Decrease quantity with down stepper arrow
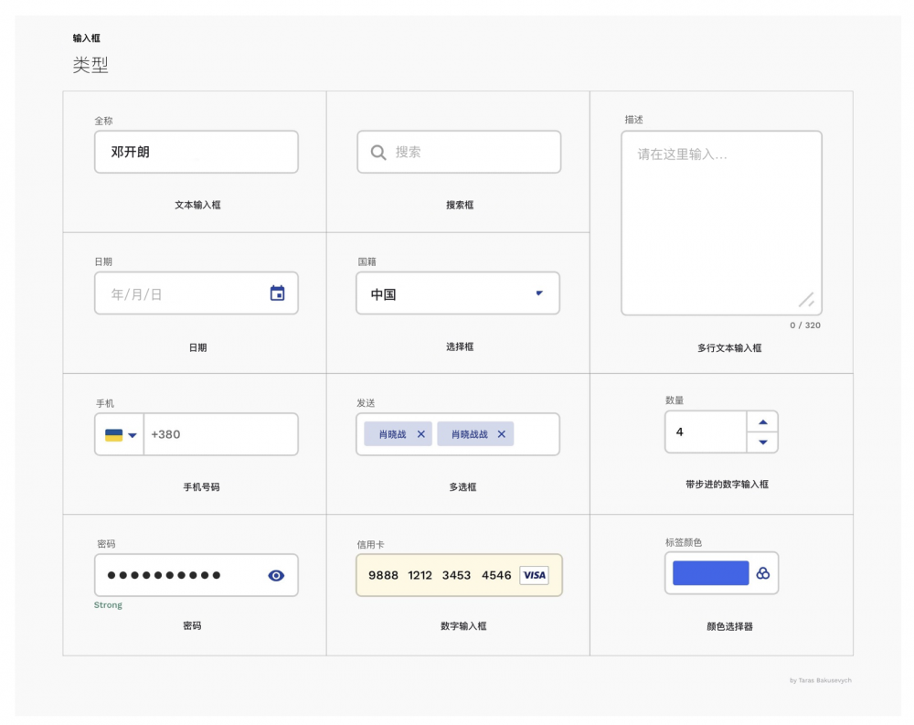The width and height of the screenshot is (914, 725). pos(763,442)
